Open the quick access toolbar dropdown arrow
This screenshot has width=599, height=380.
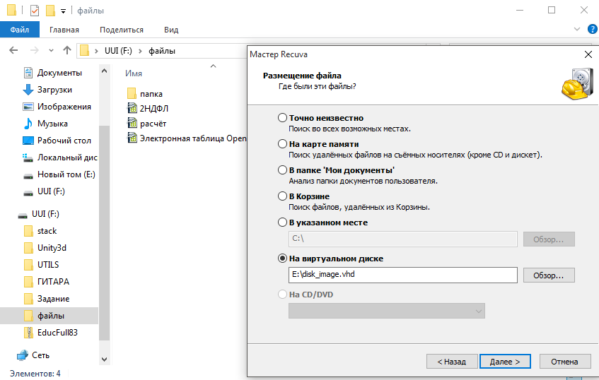(x=64, y=11)
